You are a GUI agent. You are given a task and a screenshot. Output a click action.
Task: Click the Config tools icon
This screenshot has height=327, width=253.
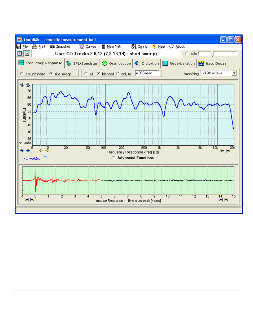(x=134, y=47)
